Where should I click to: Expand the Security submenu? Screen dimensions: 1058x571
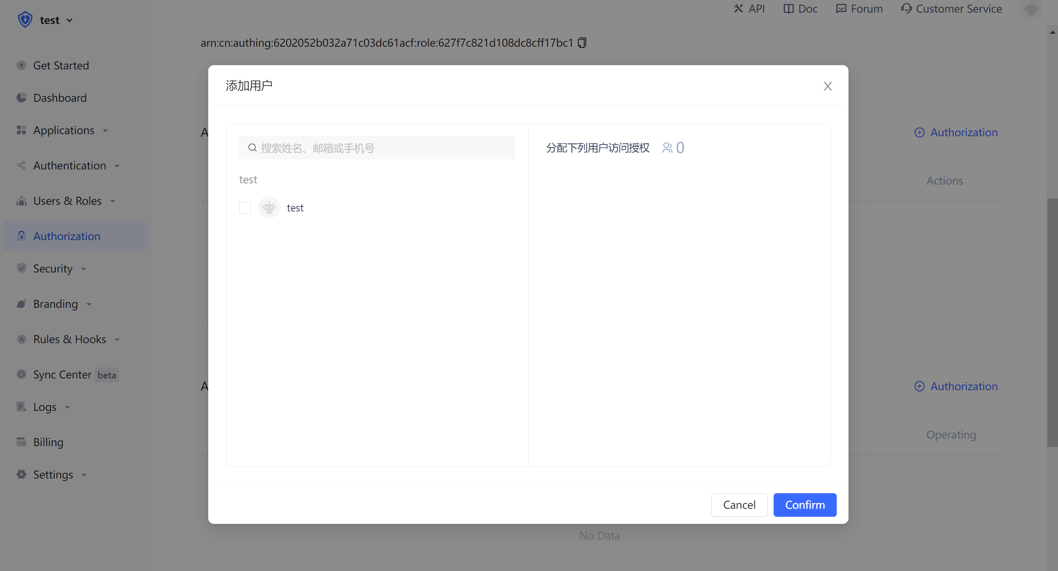point(53,268)
